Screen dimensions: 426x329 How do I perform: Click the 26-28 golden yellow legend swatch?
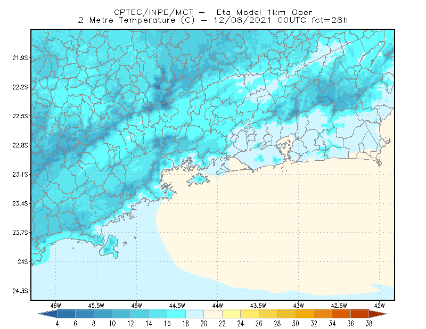tap(268, 314)
